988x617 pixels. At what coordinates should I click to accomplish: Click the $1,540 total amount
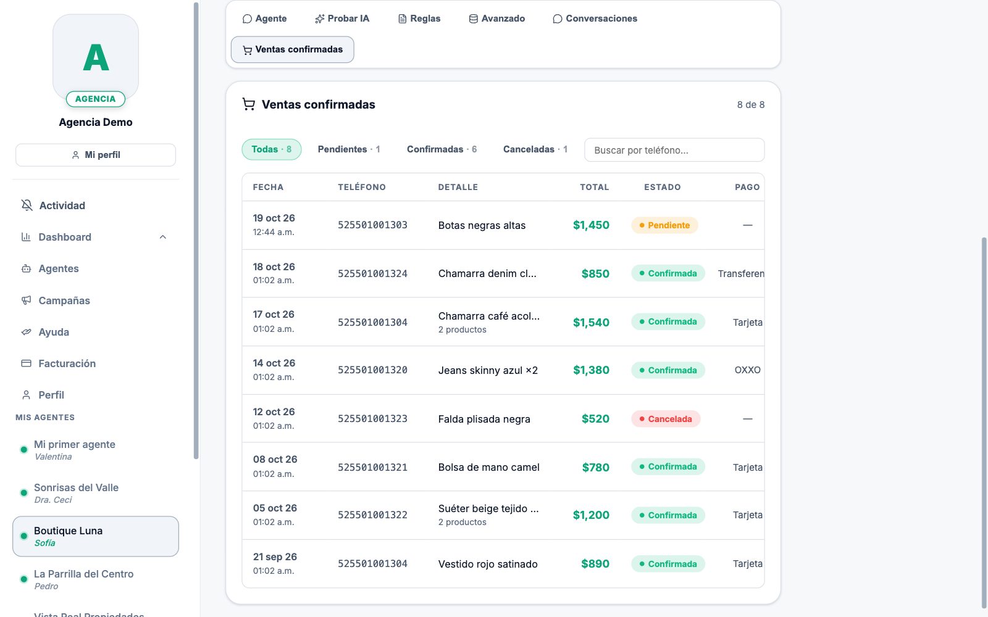tap(591, 322)
